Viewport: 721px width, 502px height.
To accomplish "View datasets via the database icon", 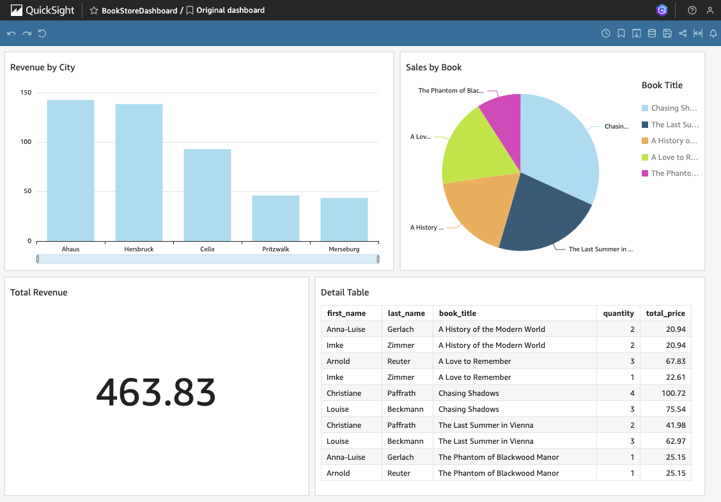I will click(651, 33).
